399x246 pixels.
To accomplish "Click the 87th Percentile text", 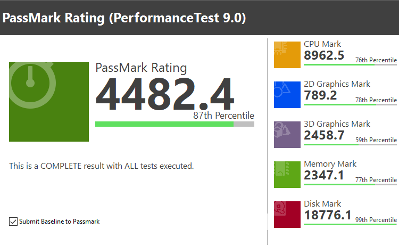I will pyautogui.click(x=223, y=116).
